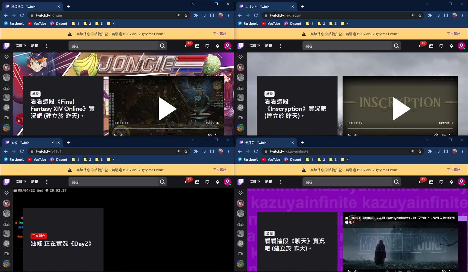Screen dimensions: 468x272
Task: Expand Twitch more options dots in v4181 window
Action: tap(47, 182)
